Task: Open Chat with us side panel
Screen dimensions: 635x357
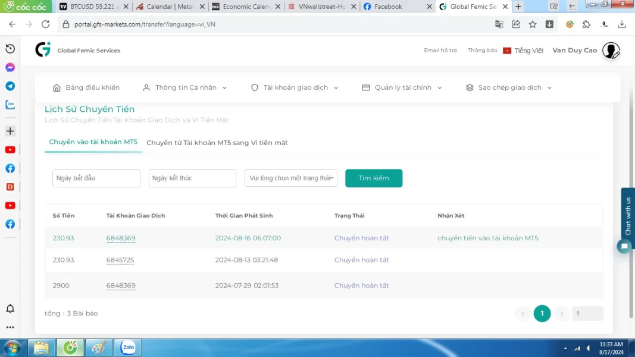Action: 628,216
